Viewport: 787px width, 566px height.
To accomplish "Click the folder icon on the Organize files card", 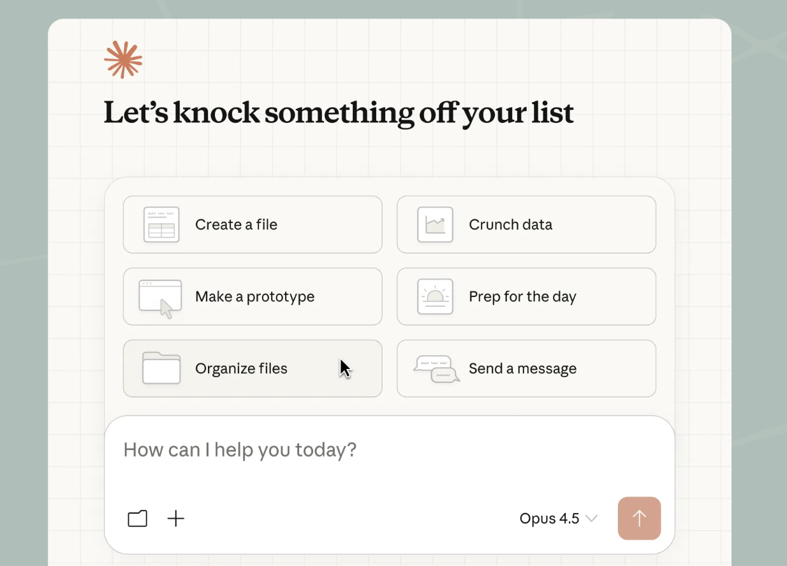I will (161, 368).
